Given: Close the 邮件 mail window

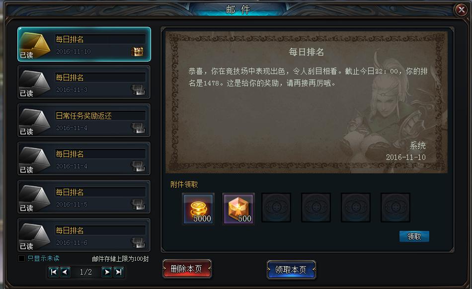Looking at the screenshot, I should coord(462,10).
